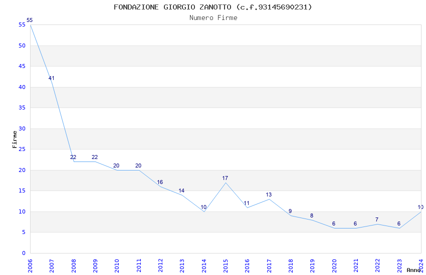Click the y-axis value 25
The width and height of the screenshot is (426, 275).
(22, 149)
